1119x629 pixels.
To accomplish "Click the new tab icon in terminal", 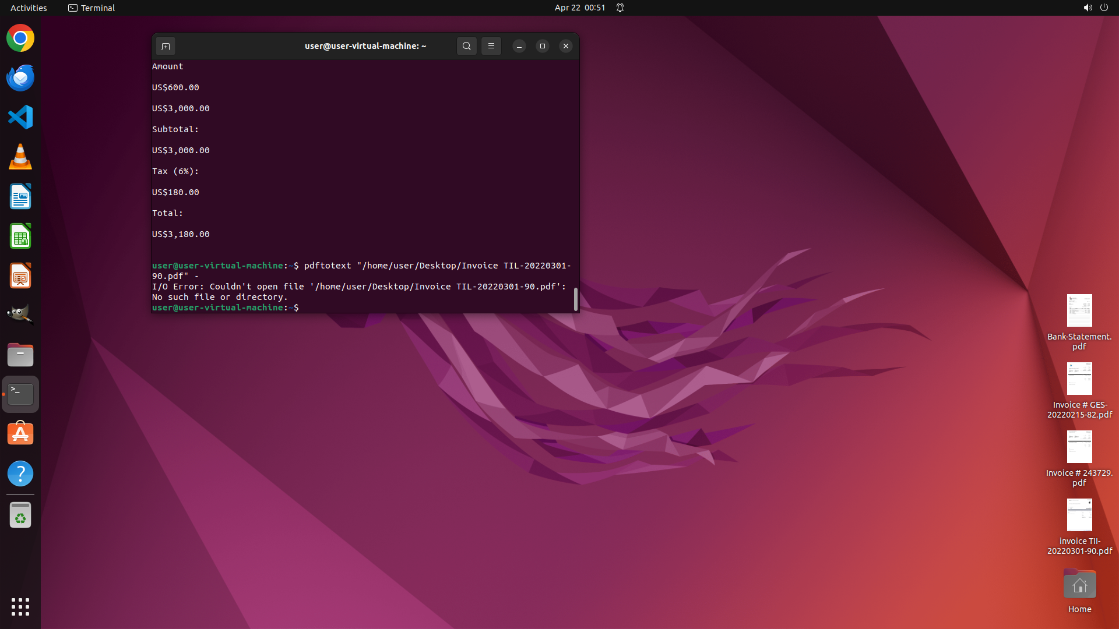I will point(166,46).
